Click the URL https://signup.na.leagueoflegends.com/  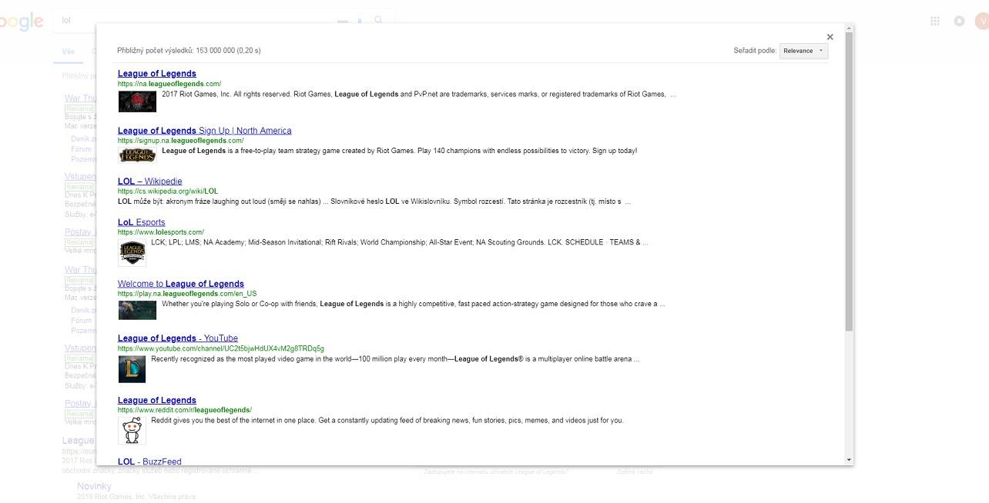(x=180, y=141)
